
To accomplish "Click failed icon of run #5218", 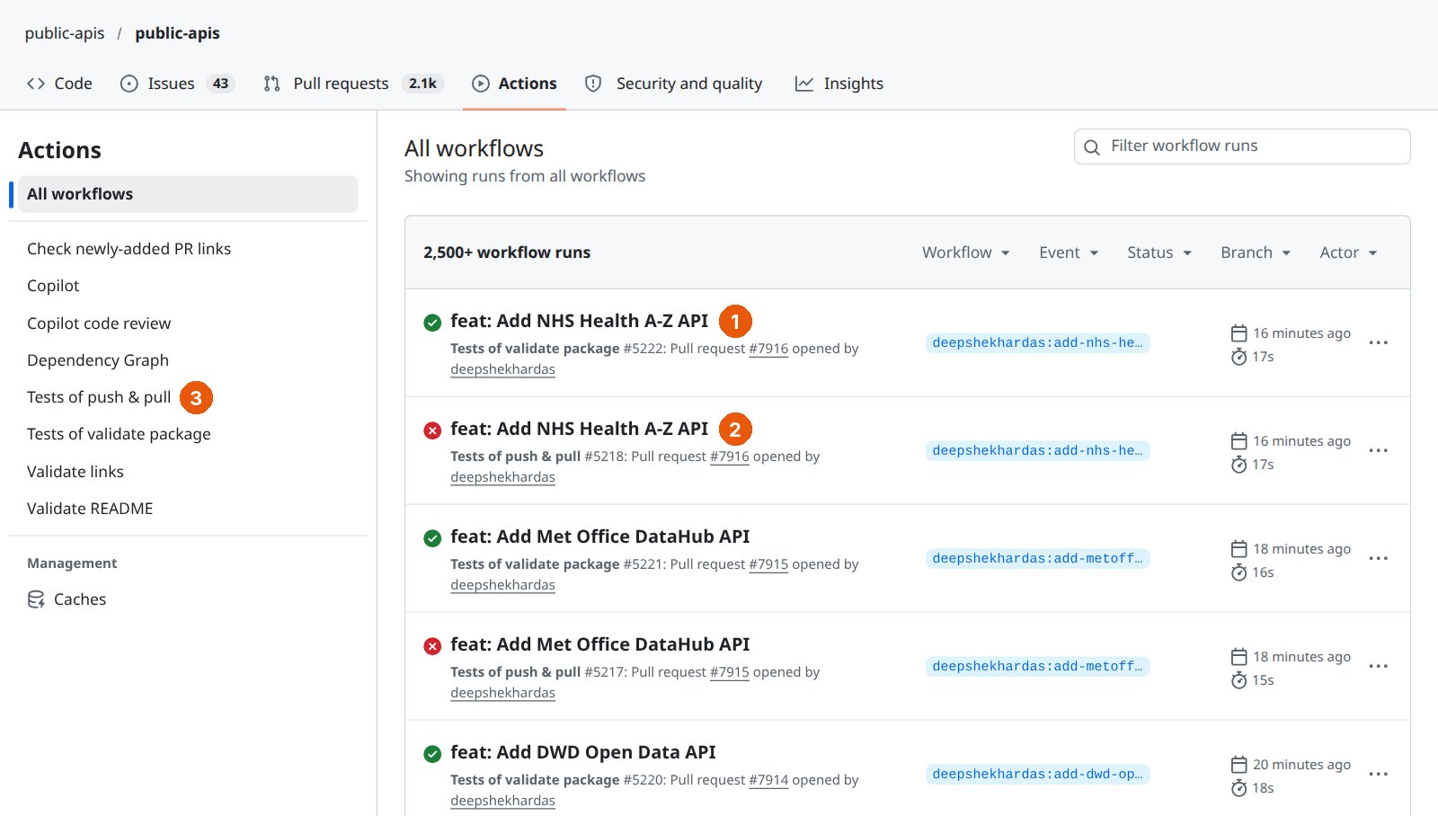I will 432,430.
